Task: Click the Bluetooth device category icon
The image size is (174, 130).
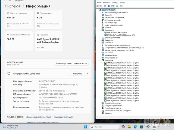Action: [x=103, y=15]
